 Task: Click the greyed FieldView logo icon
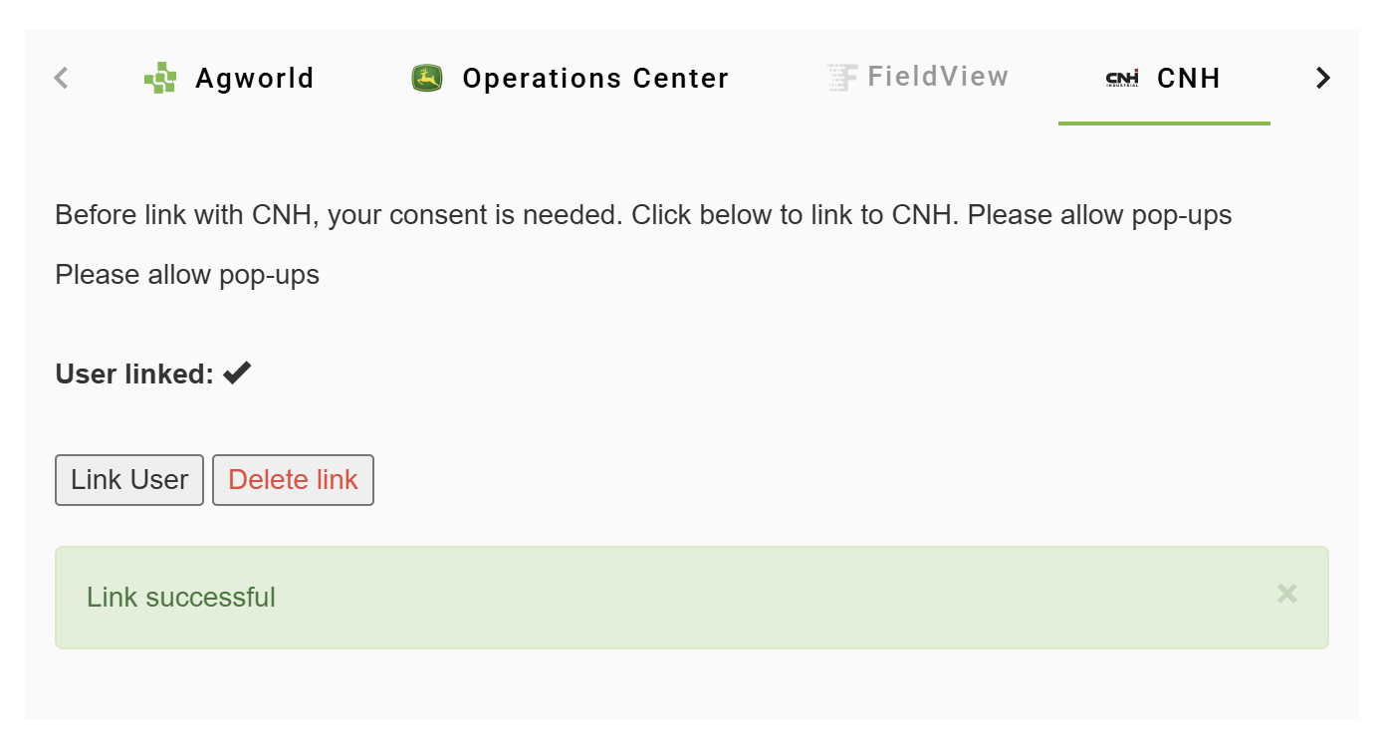(x=841, y=78)
